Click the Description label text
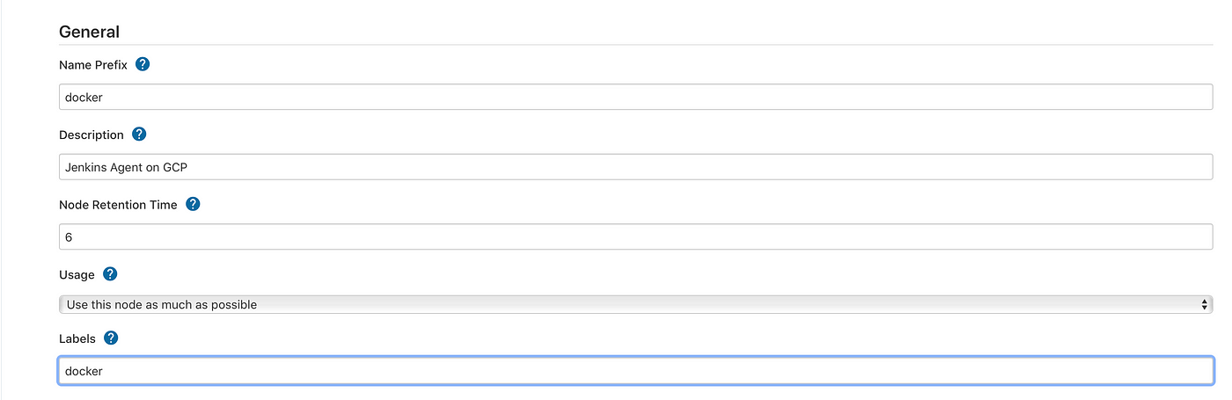 (x=92, y=135)
